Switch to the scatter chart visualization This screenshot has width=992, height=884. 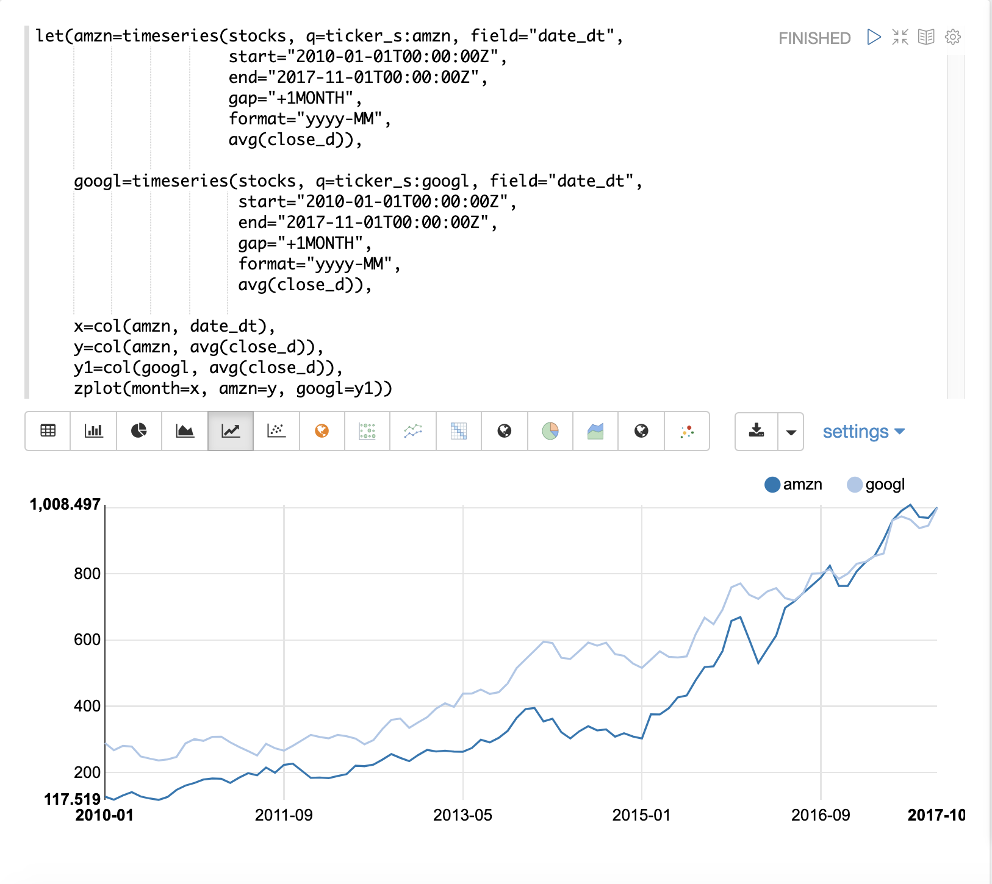[276, 431]
